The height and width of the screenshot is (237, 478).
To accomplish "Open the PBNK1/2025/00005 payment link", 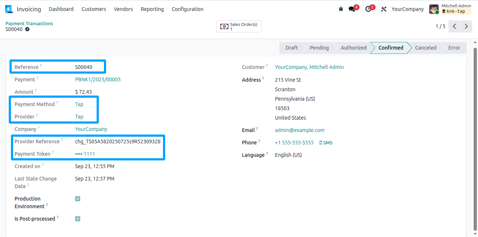I will pos(98,79).
